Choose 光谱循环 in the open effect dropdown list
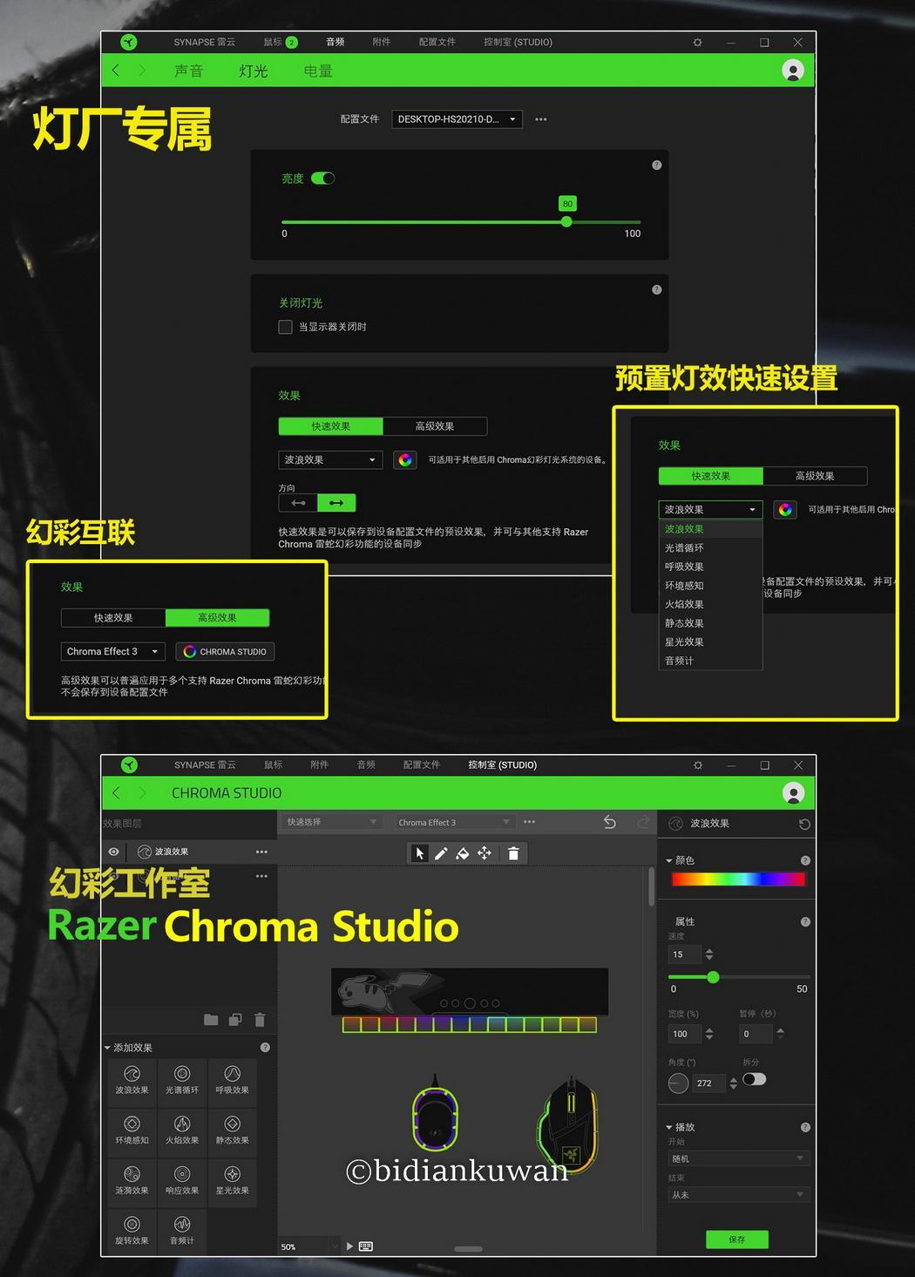Viewport: 915px width, 1277px height. click(710, 547)
